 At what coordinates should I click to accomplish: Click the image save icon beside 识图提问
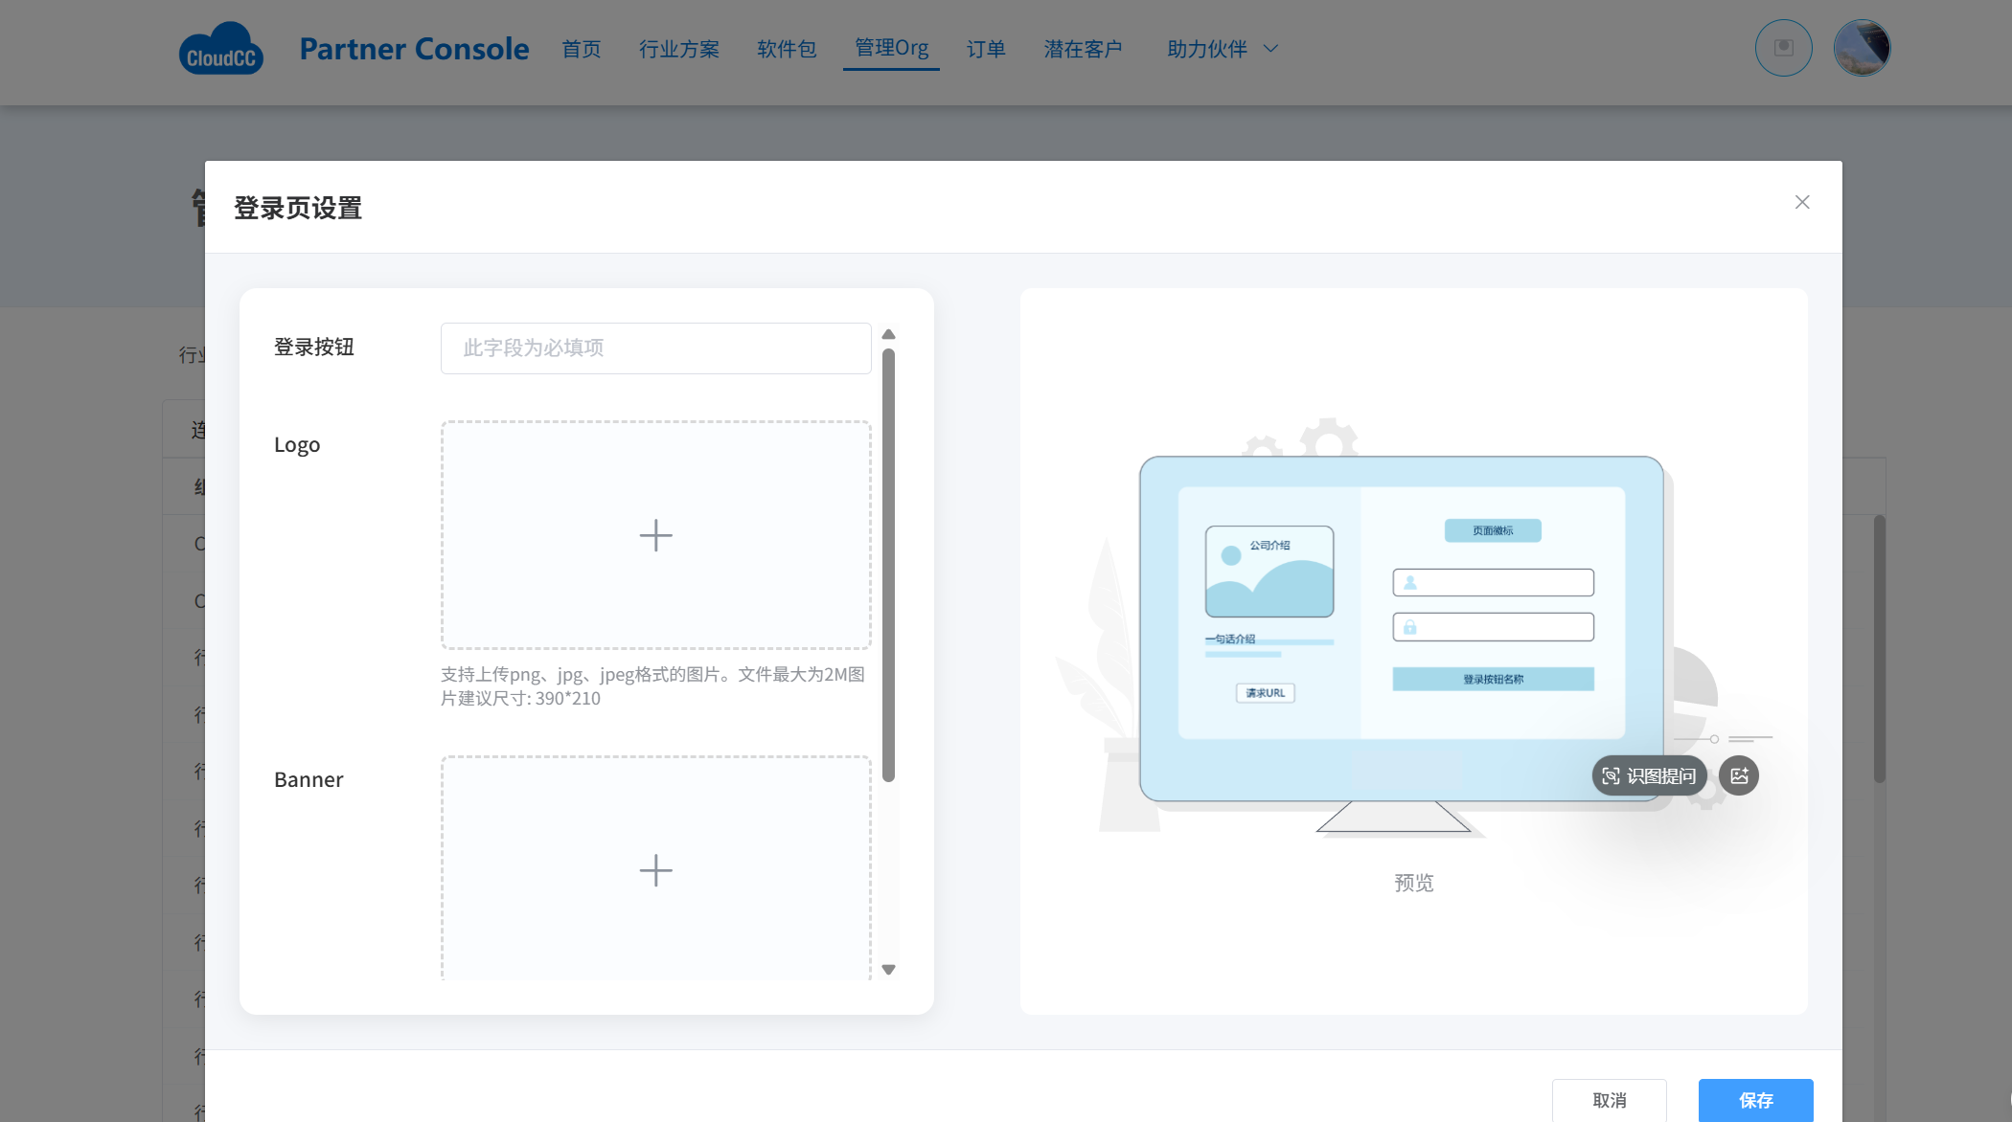point(1739,775)
